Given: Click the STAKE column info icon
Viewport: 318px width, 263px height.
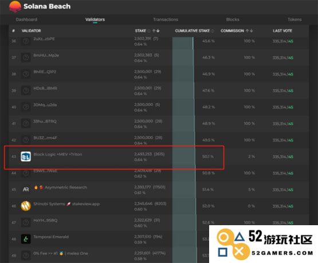Looking at the screenshot, I should 149,31.
